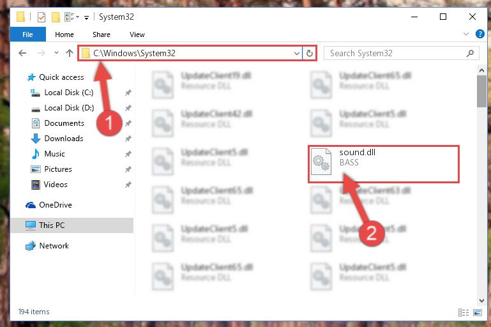Unpin Downloads from Quick access
This screenshot has width=491, height=327.
click(x=128, y=139)
